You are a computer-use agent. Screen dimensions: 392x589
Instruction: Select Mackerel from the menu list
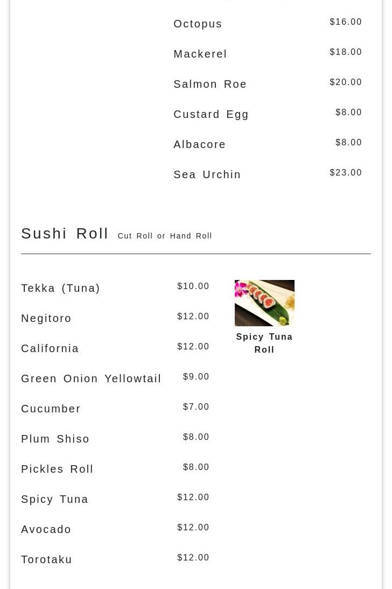tap(200, 54)
